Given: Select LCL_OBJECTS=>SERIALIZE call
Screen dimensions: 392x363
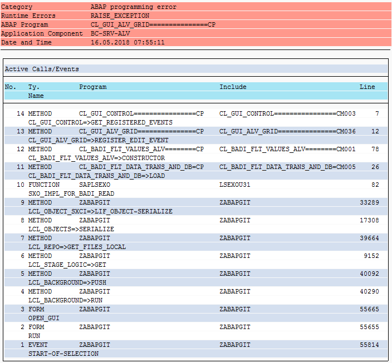Looking at the screenshot, I should coord(71,229).
